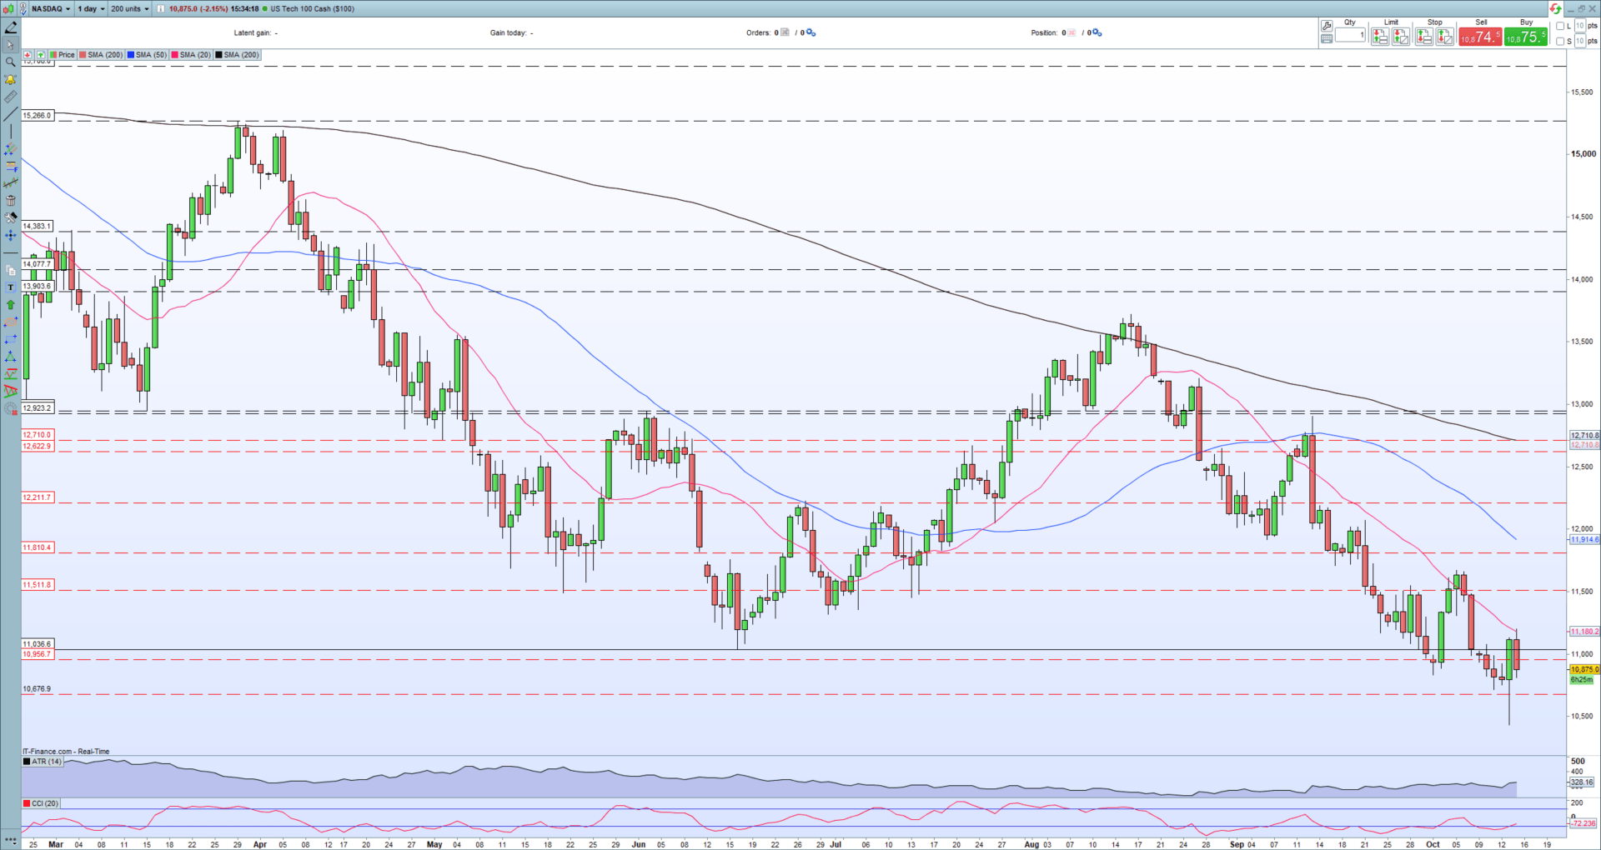
Task: Open the ATR (14) indicator label
Action: pyautogui.click(x=43, y=762)
